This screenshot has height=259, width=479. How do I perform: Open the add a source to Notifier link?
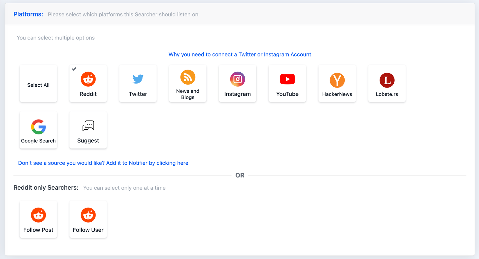(x=103, y=163)
